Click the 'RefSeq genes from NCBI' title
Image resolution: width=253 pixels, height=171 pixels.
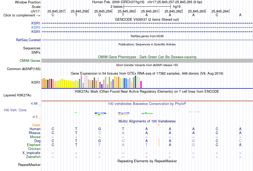point(147,36)
